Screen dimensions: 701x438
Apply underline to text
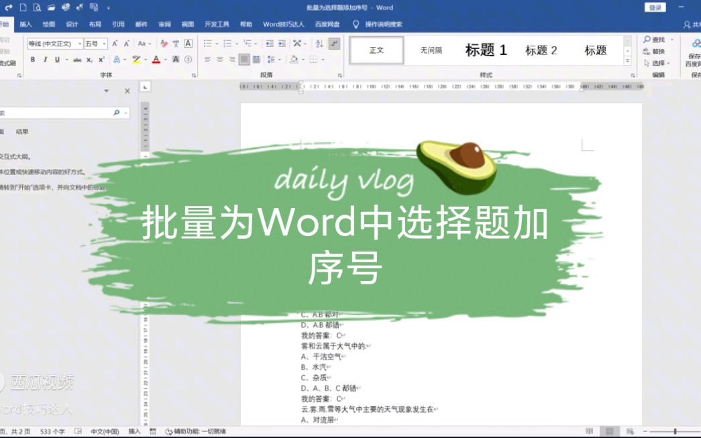(x=56, y=59)
